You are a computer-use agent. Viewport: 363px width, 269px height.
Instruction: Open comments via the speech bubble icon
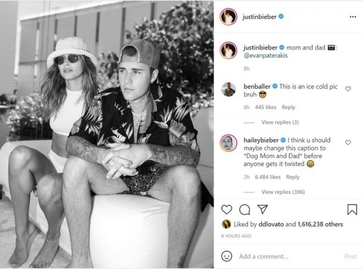[x=244, y=210]
